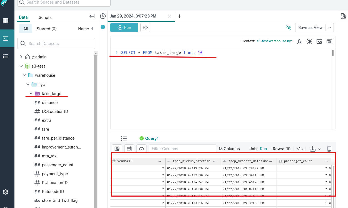Click the home icon for @admin
Screen dimensions: 348x208
(x=27, y=57)
